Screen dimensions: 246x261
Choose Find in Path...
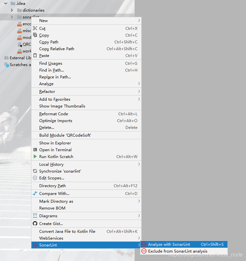pos(86,70)
